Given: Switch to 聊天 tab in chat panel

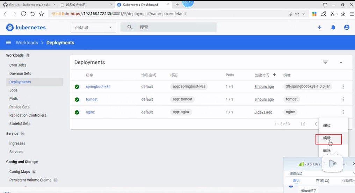Looking at the screenshot, I should [x=296, y=180].
